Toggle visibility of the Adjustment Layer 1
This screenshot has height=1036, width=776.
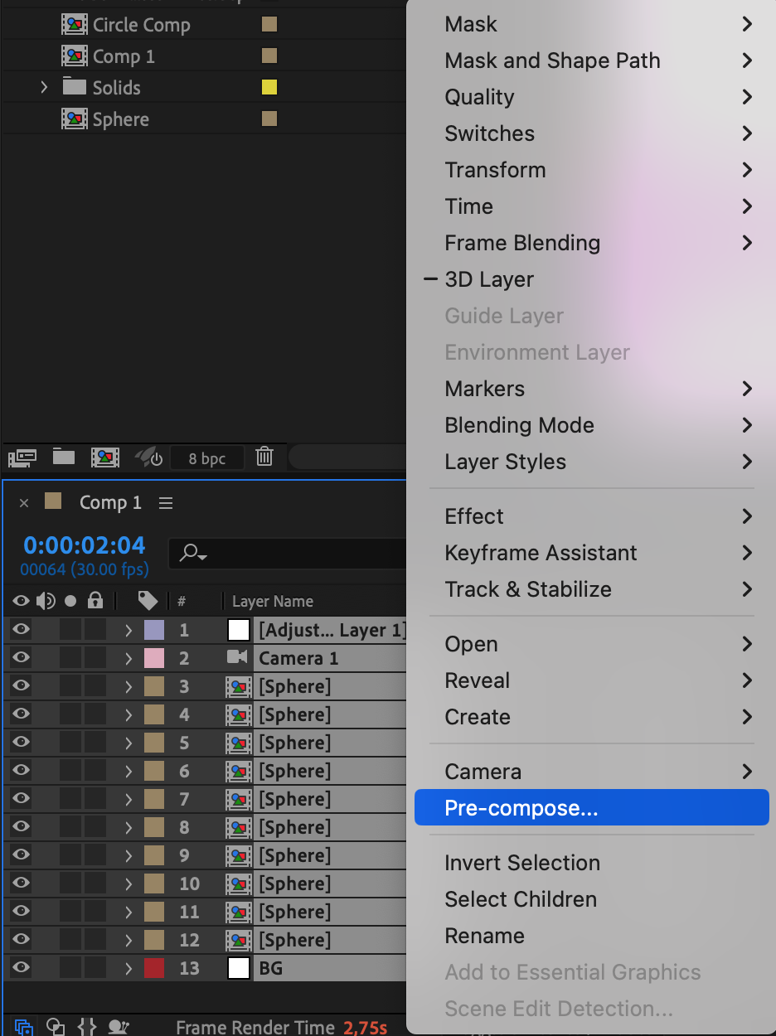click(x=21, y=630)
